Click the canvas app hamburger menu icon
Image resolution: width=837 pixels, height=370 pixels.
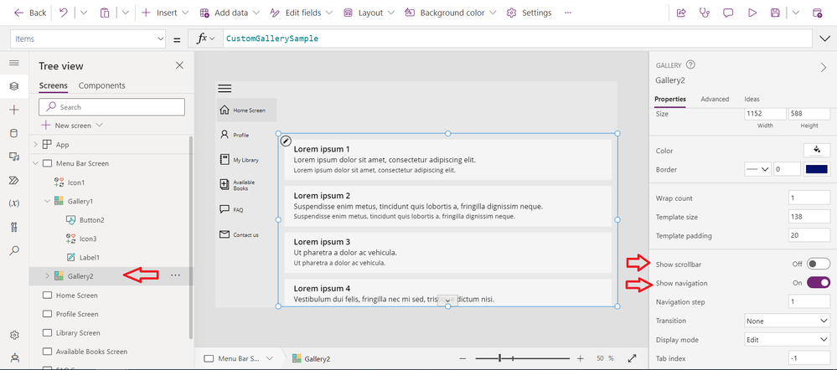point(225,89)
